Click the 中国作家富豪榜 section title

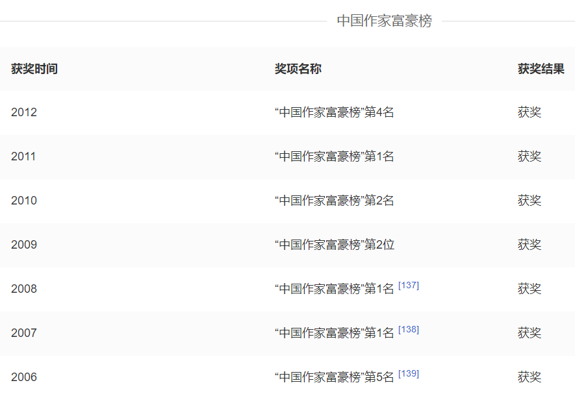coord(384,21)
